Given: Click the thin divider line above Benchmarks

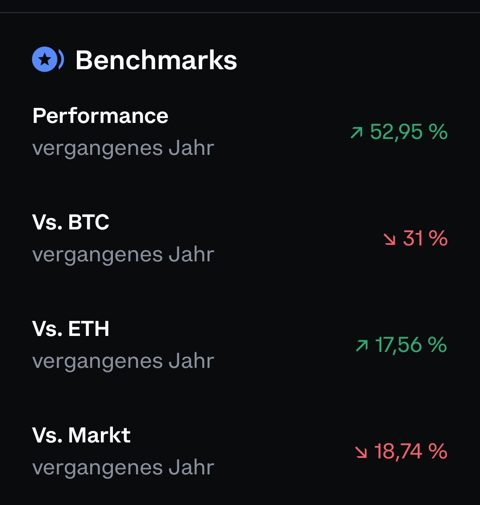Looking at the screenshot, I should coord(240,13).
